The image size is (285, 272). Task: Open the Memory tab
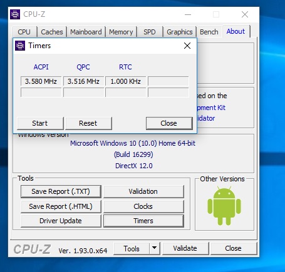click(x=121, y=32)
